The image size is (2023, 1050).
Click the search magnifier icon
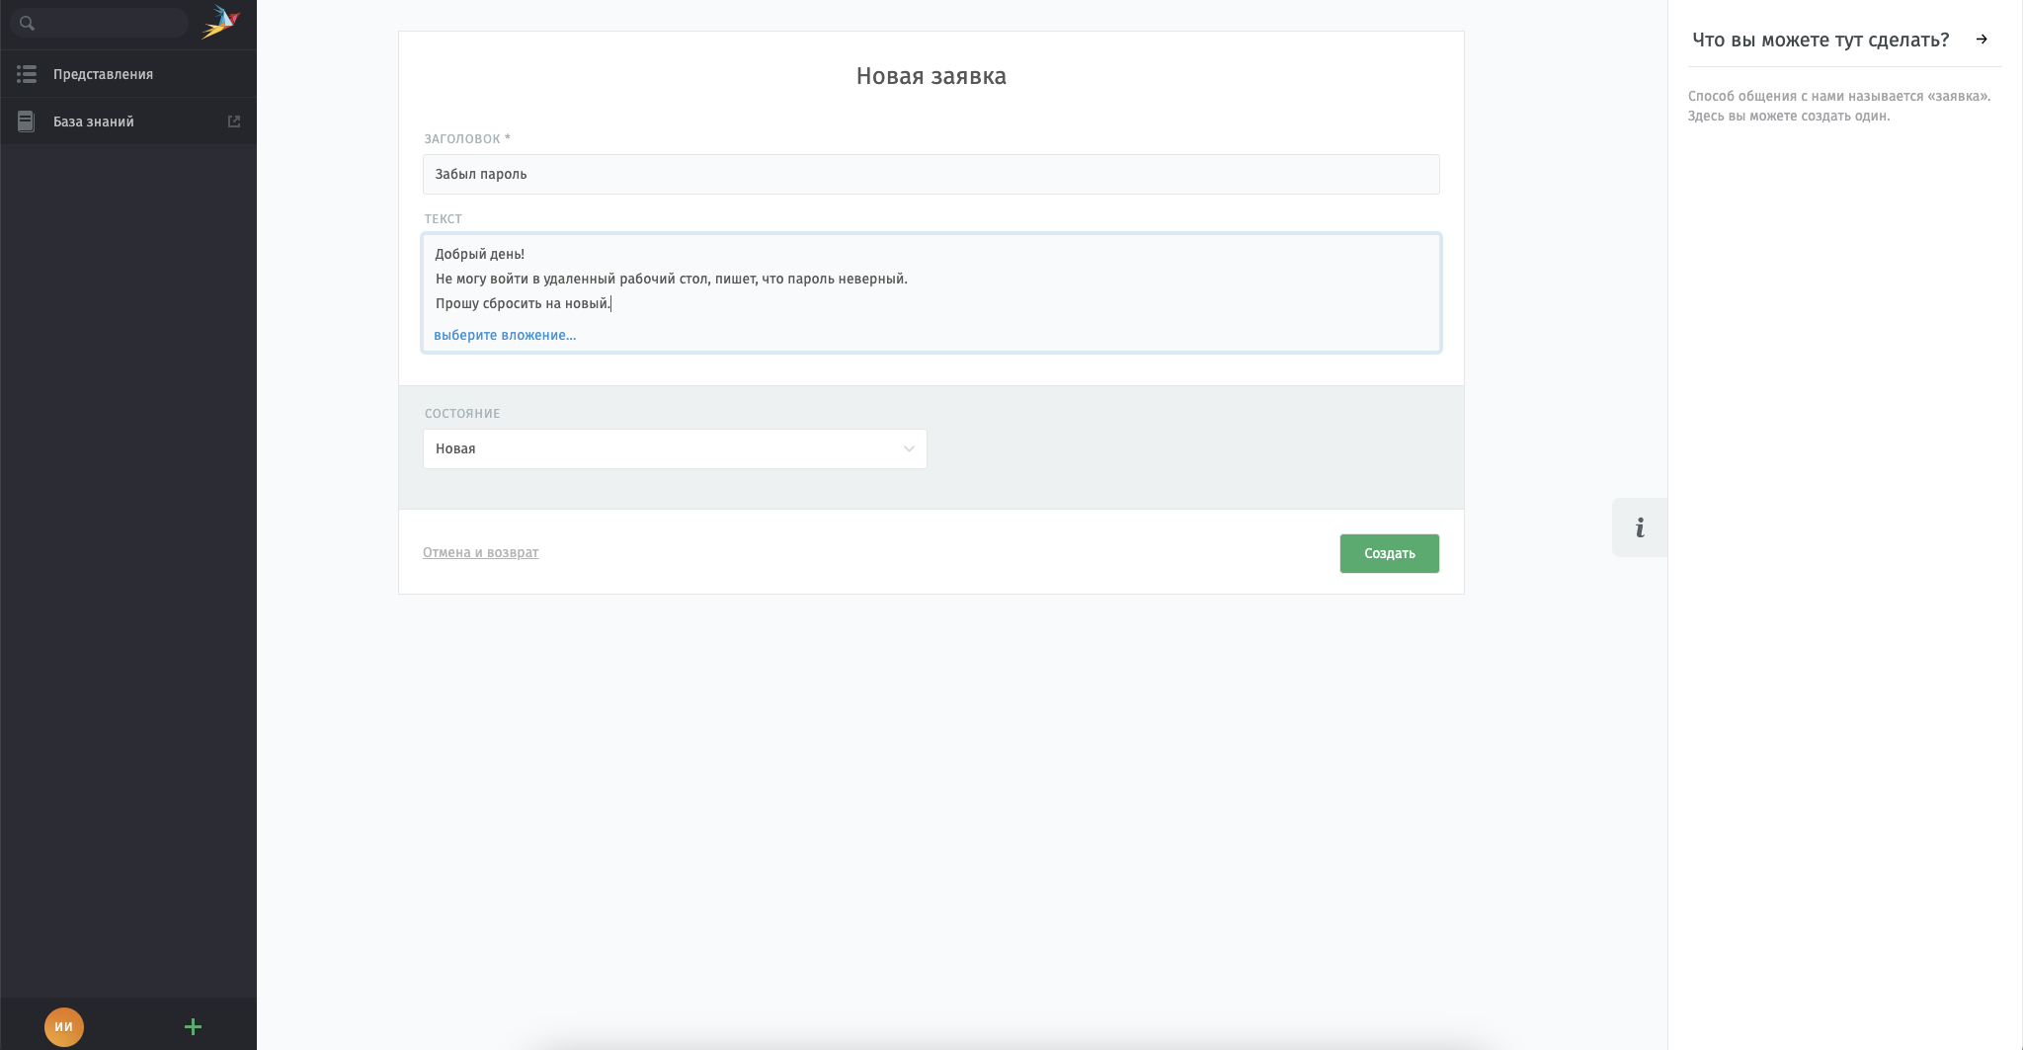pyautogui.click(x=27, y=23)
